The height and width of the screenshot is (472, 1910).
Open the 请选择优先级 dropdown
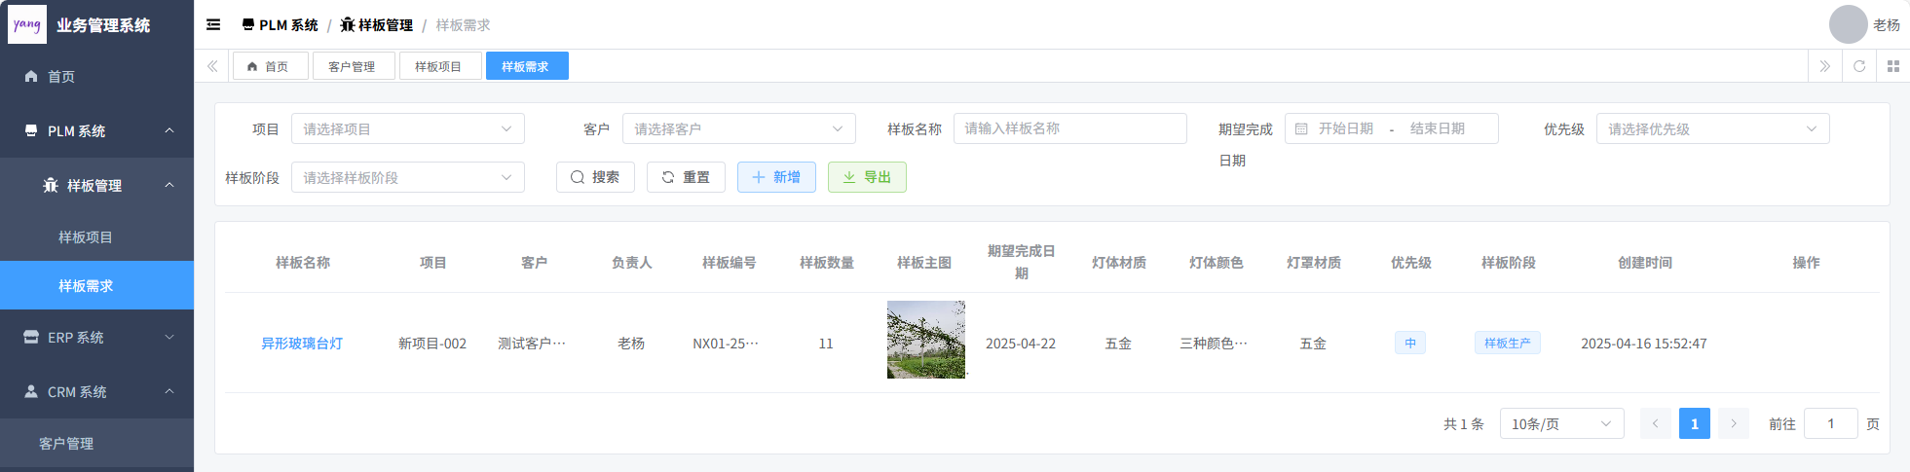[x=1711, y=129]
